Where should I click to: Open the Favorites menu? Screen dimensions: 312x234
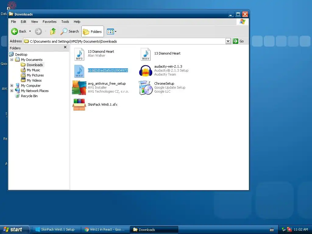50,22
